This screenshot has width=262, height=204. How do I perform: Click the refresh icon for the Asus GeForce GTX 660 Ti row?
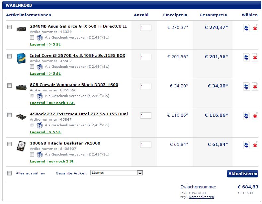pyautogui.click(x=246, y=28)
